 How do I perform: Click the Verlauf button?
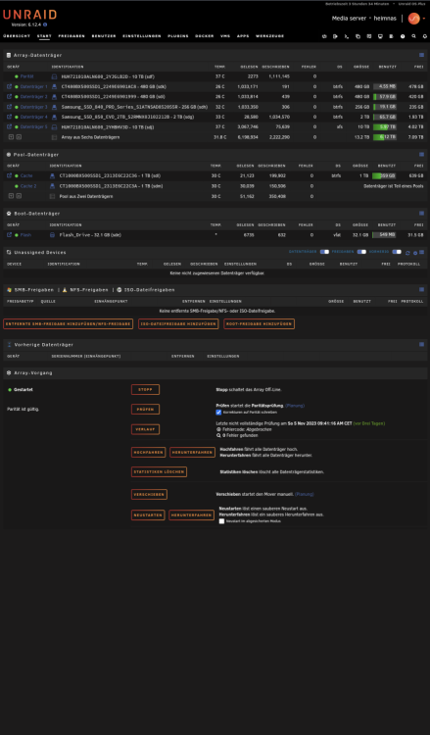145,429
